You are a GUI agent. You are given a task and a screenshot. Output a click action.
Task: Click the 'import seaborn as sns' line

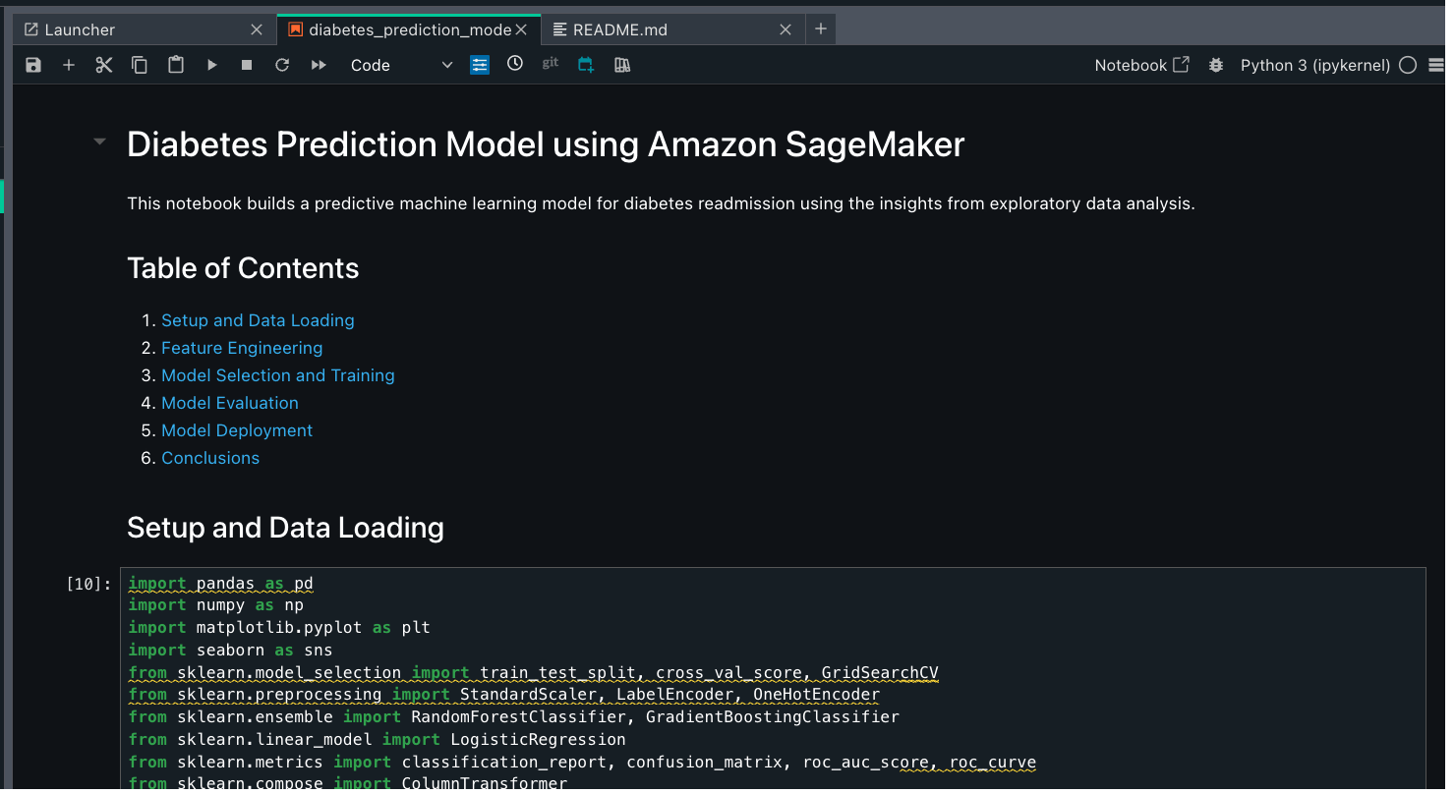click(230, 650)
